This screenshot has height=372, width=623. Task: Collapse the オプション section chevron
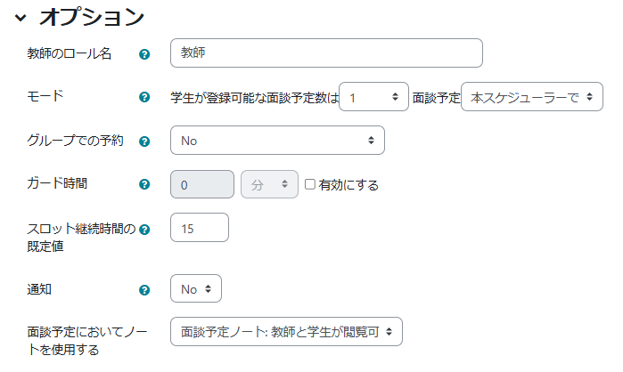(x=20, y=18)
